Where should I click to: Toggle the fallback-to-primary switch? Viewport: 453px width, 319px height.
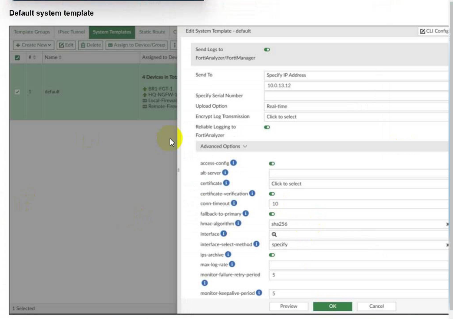[x=272, y=214]
